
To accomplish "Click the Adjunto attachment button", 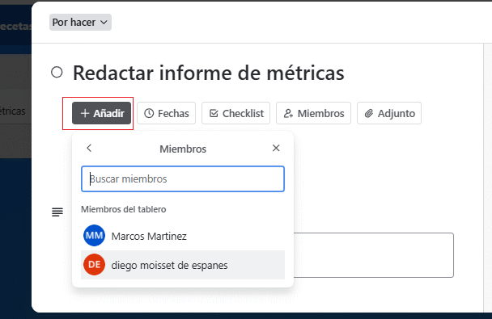I will pyautogui.click(x=389, y=113).
